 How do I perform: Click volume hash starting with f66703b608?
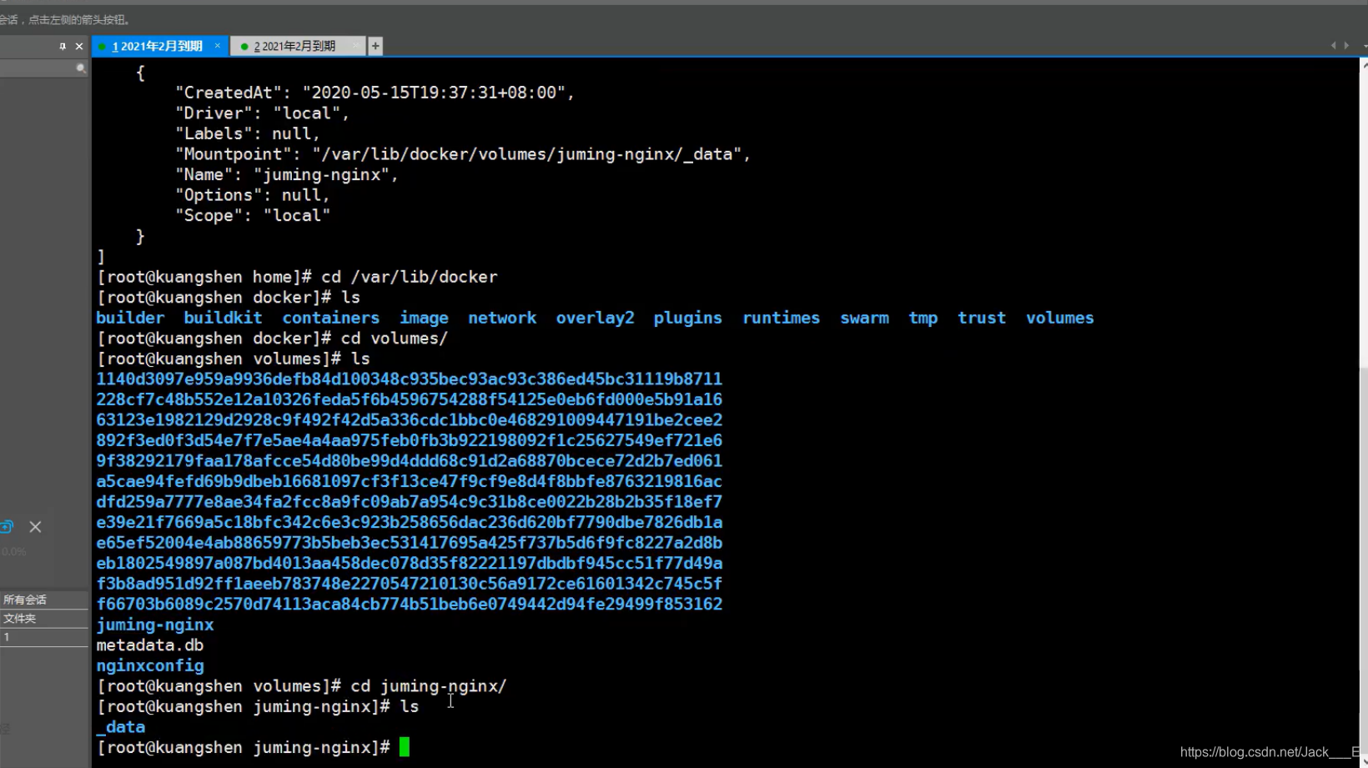coord(410,604)
